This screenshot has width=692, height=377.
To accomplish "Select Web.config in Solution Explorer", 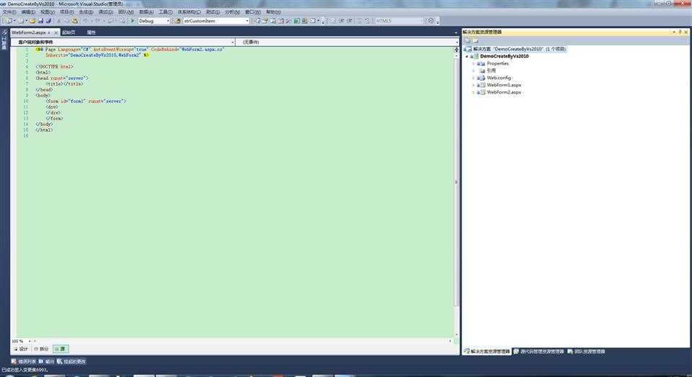I will 499,78.
